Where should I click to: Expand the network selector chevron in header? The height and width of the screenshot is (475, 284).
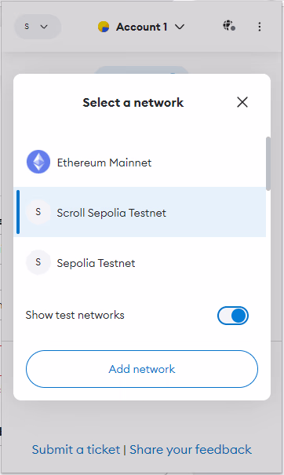coord(44,27)
